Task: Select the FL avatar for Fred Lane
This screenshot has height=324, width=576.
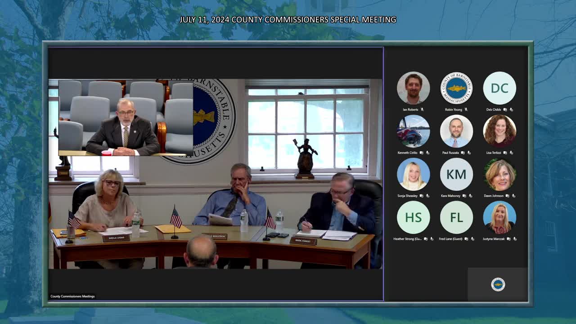Action: [456, 218]
